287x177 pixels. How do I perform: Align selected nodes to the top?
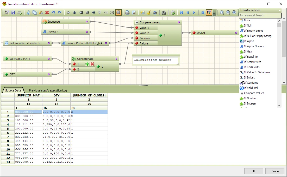100,12
